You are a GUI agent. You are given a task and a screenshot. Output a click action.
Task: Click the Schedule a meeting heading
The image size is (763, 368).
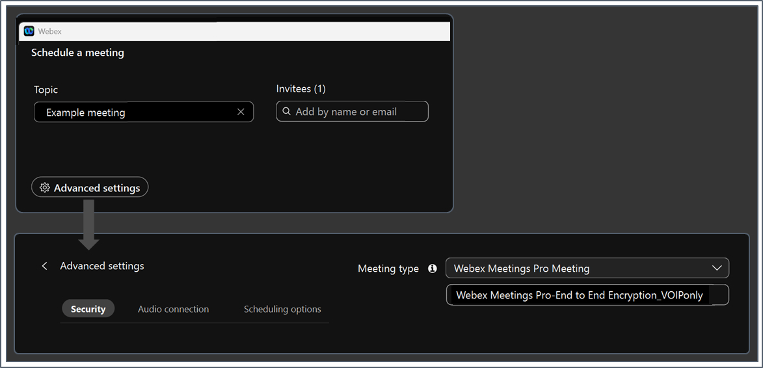[x=78, y=53]
